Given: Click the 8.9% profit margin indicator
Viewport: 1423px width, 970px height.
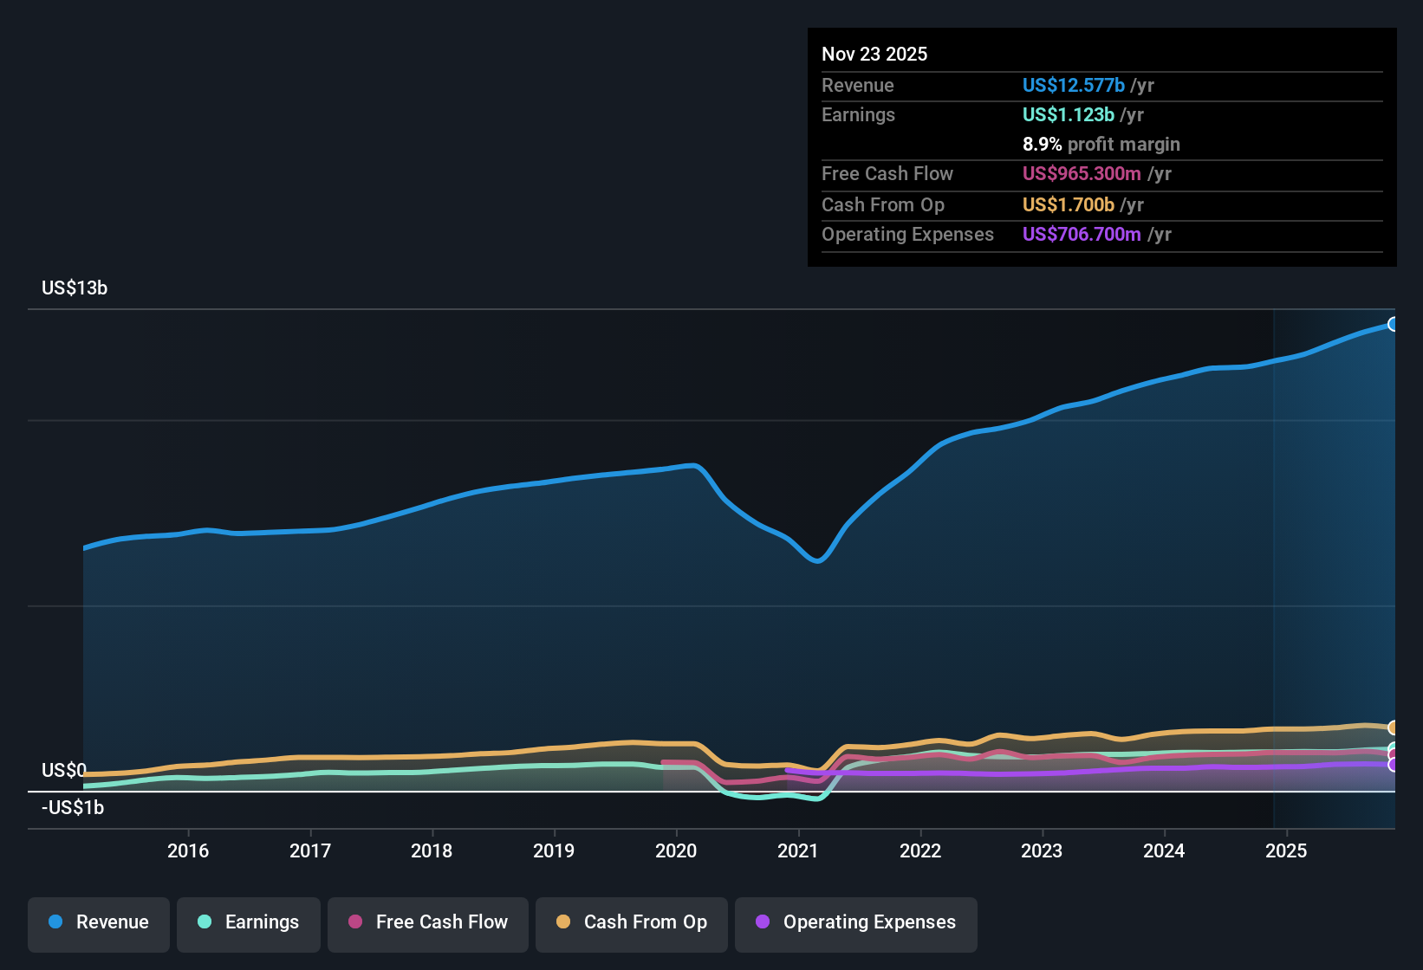Looking at the screenshot, I should (x=1101, y=144).
